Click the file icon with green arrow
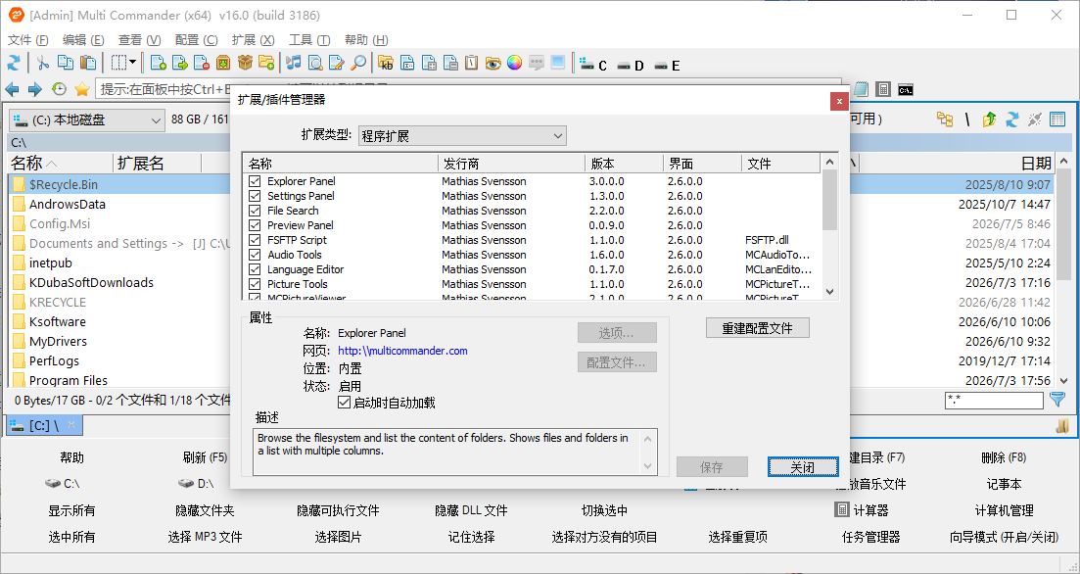 180,64
